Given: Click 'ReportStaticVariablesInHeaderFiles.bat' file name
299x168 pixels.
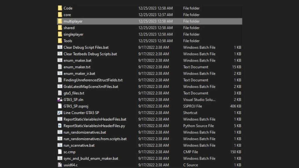Looking at the screenshot, I should point(95,119).
